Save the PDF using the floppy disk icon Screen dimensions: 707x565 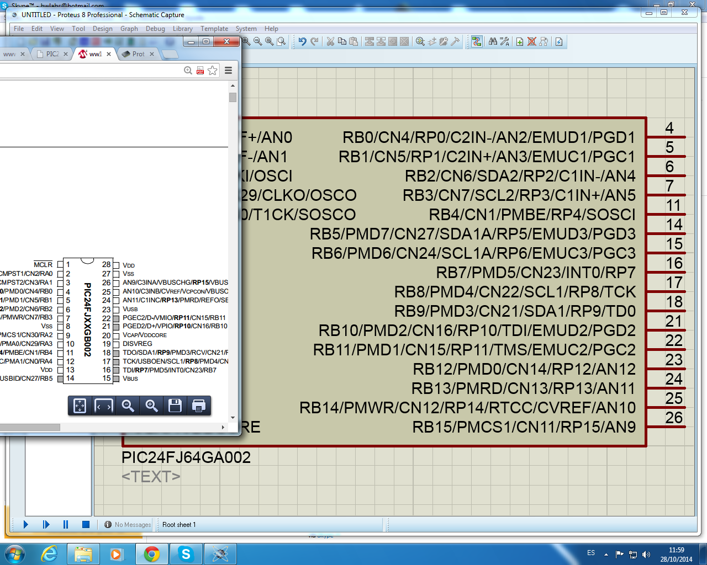click(175, 406)
